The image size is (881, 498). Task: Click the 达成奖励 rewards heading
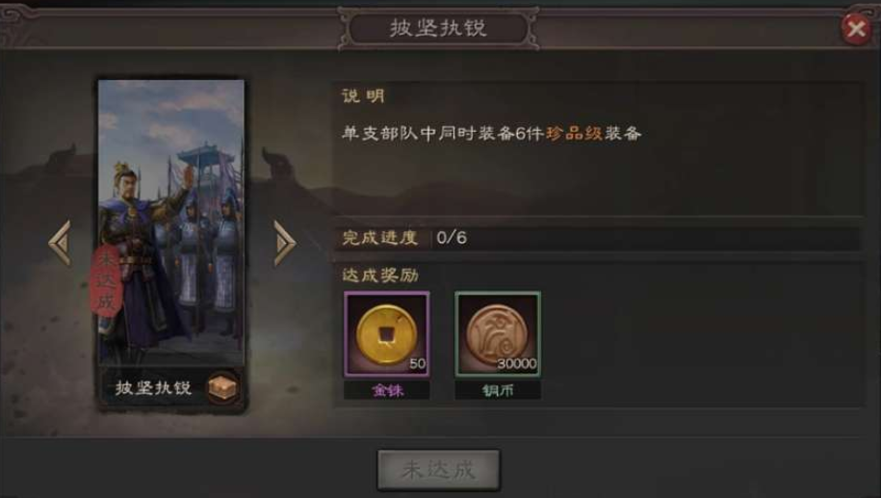pyautogui.click(x=380, y=275)
